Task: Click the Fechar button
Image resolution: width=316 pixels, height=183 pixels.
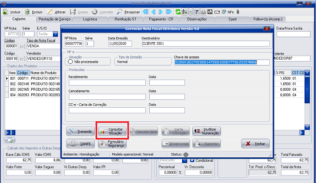Action: pos(255,144)
